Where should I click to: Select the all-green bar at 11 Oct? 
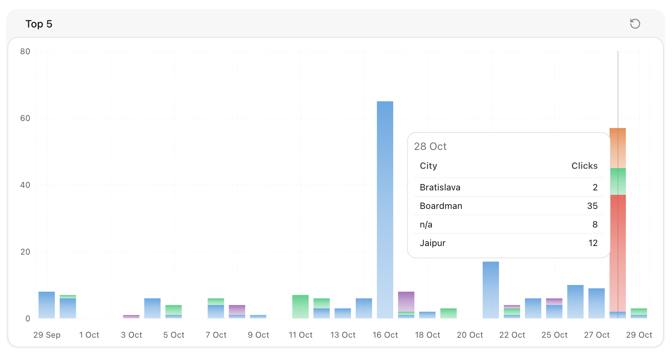[x=300, y=307]
